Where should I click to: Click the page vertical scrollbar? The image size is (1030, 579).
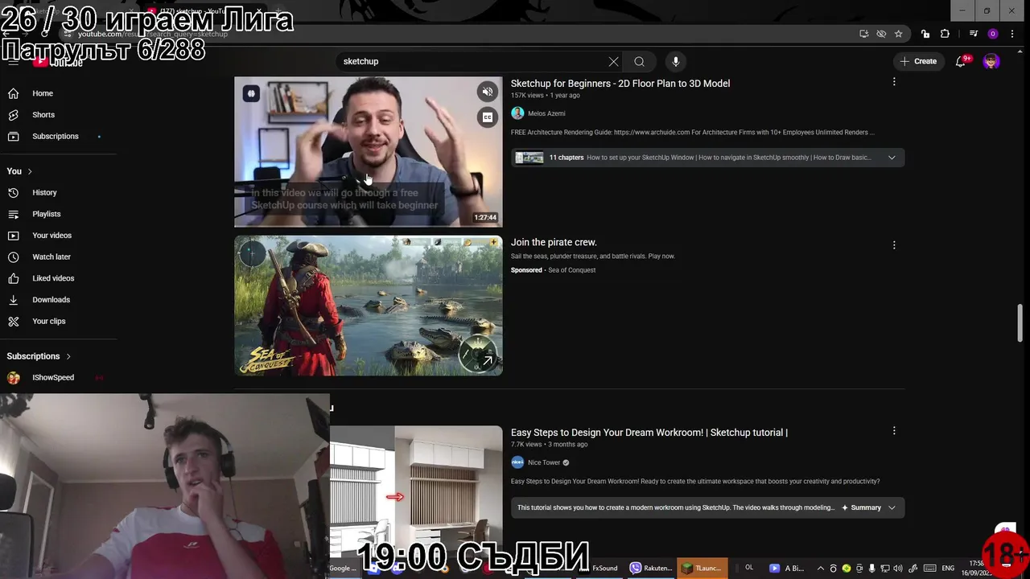1020,322
